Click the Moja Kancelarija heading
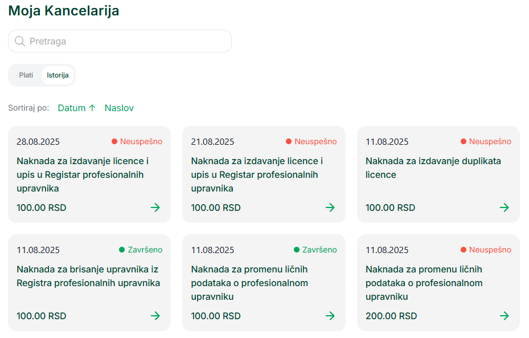 tap(63, 10)
